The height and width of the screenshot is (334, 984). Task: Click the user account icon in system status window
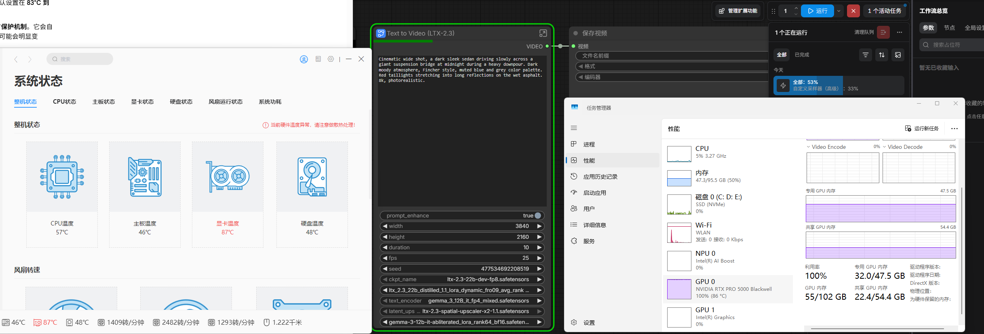pos(304,59)
